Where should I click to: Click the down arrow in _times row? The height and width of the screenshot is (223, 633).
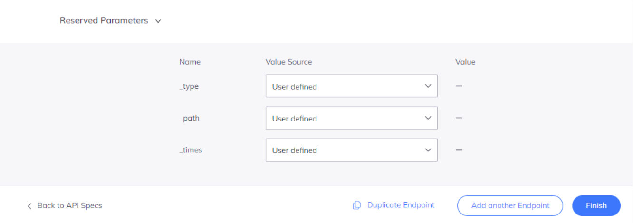(428, 150)
